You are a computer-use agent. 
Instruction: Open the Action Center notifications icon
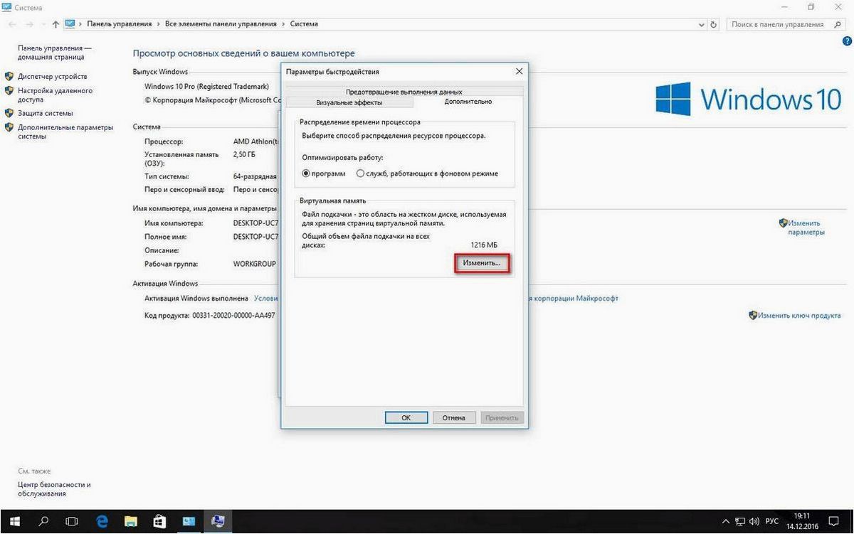coord(835,522)
